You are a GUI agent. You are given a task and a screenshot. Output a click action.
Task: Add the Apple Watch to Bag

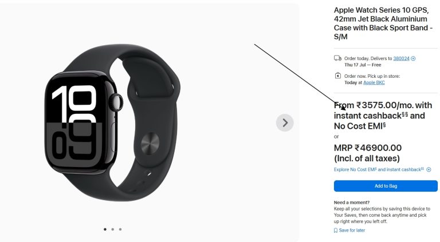coord(386,186)
